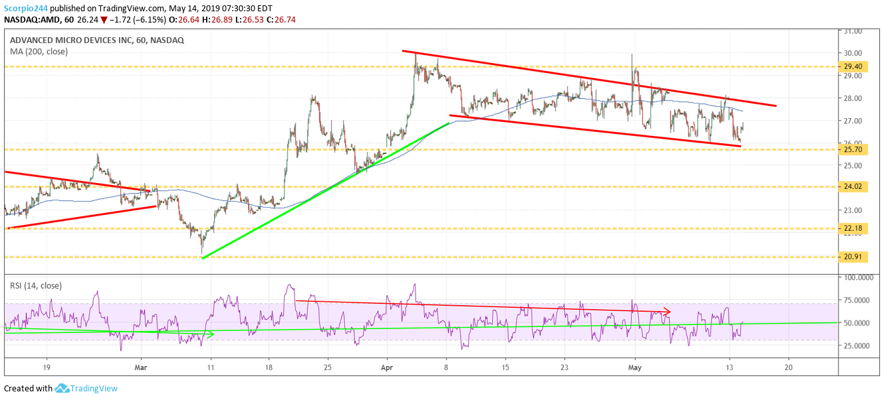Viewport: 884px width, 400px height.
Task: Click the 23.00 price axis label
Action: (x=853, y=210)
